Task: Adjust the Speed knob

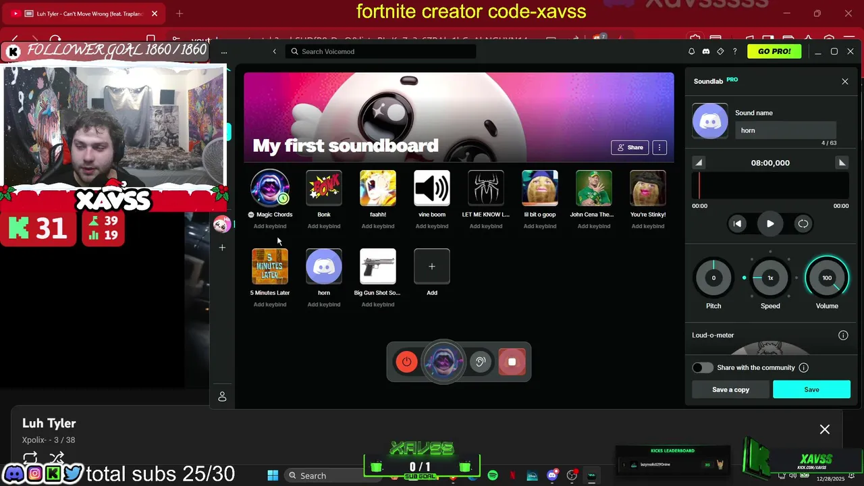Action: coord(770,278)
